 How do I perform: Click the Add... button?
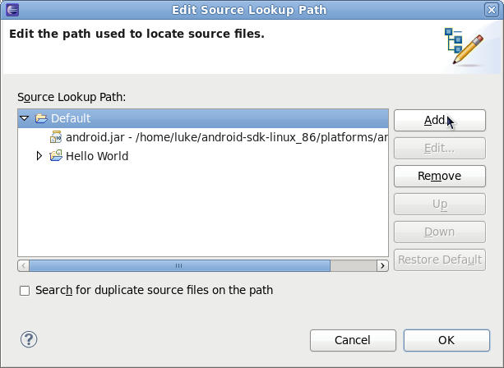440,121
